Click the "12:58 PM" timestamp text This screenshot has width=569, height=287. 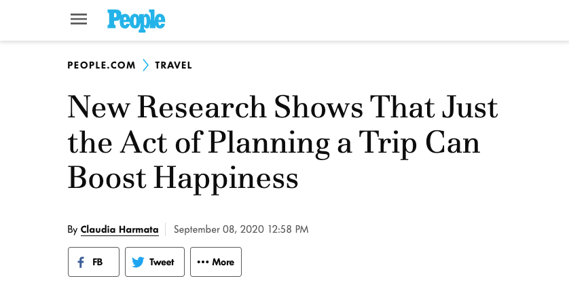click(x=287, y=229)
